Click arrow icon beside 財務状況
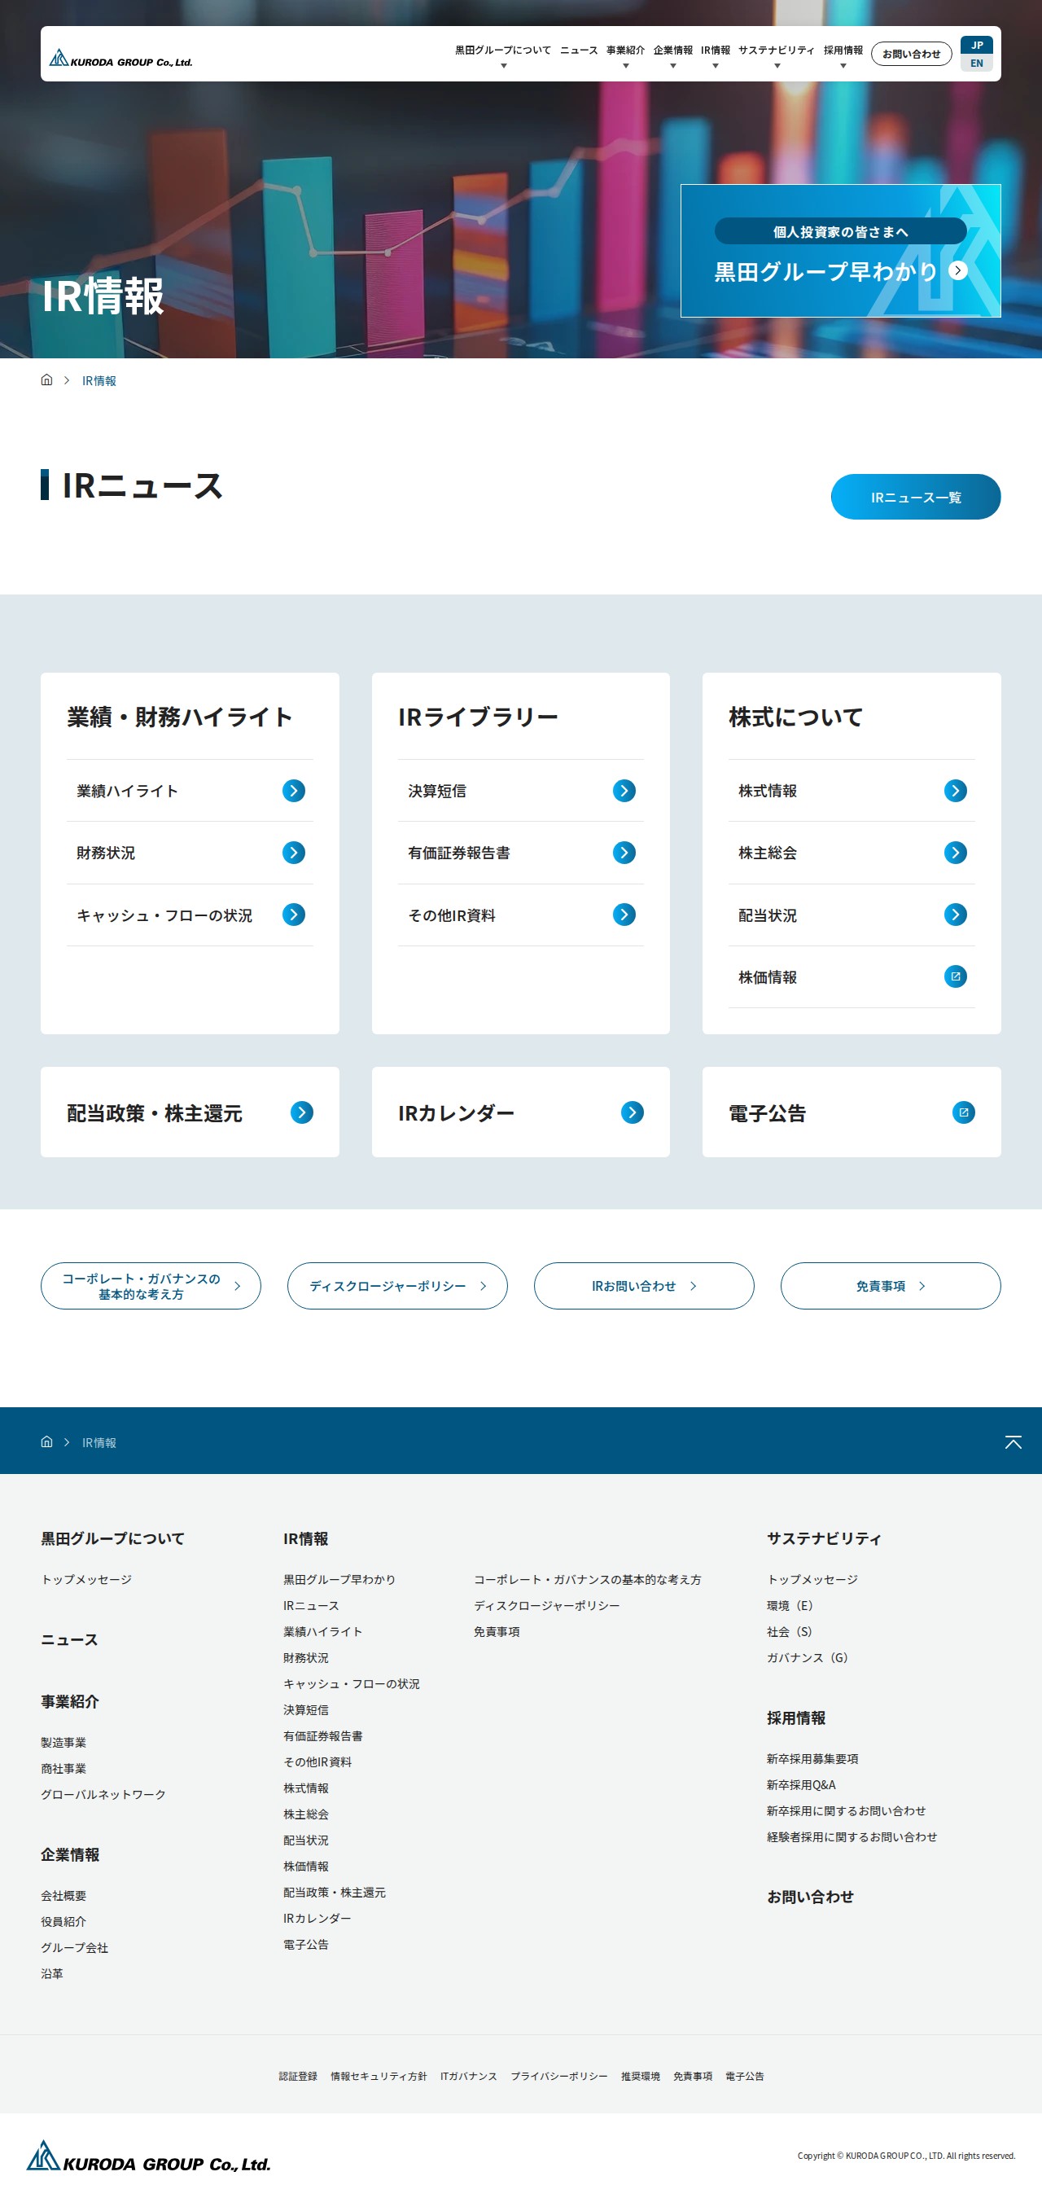This screenshot has width=1042, height=2198. [293, 853]
